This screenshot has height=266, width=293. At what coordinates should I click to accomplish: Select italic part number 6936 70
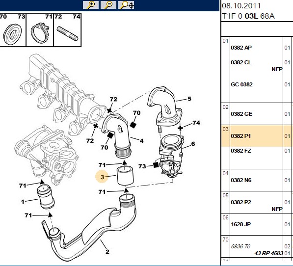click(240, 246)
